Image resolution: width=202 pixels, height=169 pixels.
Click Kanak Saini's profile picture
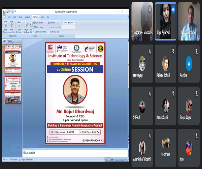(166, 106)
